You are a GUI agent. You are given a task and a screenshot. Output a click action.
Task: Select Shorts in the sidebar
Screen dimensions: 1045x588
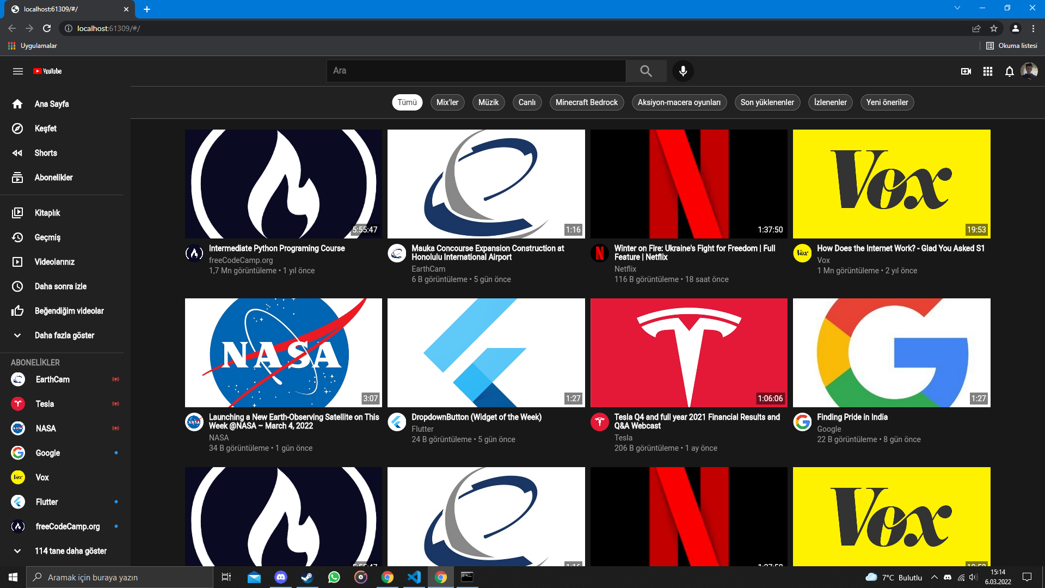pos(46,153)
